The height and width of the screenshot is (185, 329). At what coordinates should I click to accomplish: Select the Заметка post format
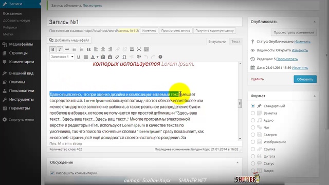(x=253, y=113)
